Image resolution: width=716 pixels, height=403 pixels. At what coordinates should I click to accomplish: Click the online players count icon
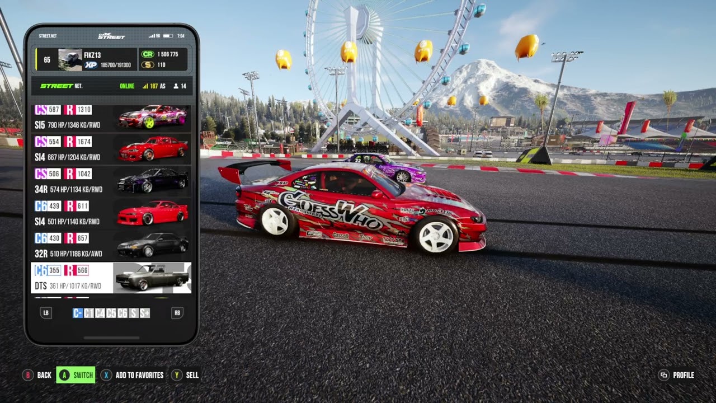(176, 86)
